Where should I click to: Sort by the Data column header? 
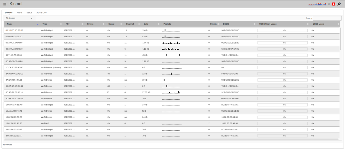[146, 24]
